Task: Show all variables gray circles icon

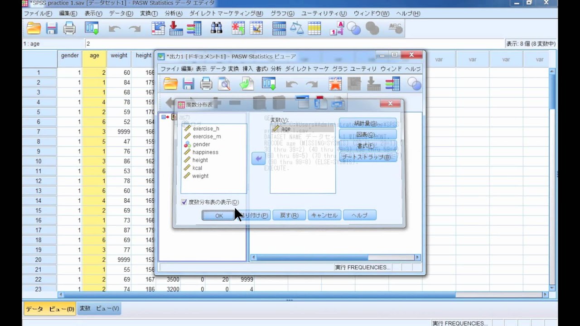Action: point(372,29)
